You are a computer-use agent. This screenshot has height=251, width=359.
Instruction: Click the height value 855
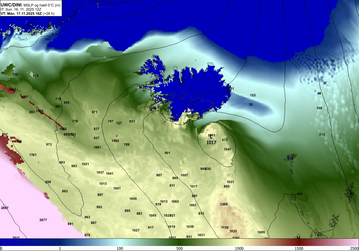[227, 186]
